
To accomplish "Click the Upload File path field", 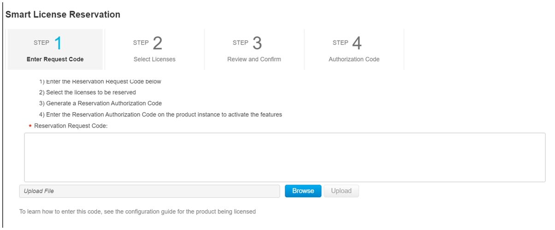I will (149, 191).
